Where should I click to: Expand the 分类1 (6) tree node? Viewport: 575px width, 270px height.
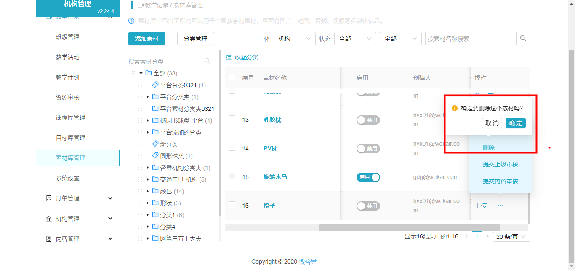pos(148,215)
